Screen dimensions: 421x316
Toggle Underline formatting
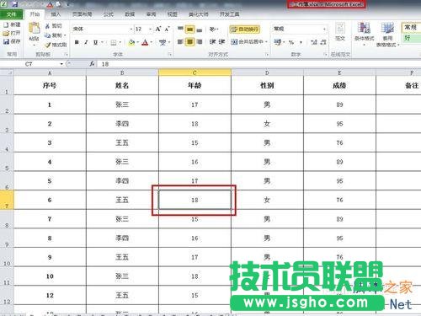pyautogui.click(x=96, y=42)
